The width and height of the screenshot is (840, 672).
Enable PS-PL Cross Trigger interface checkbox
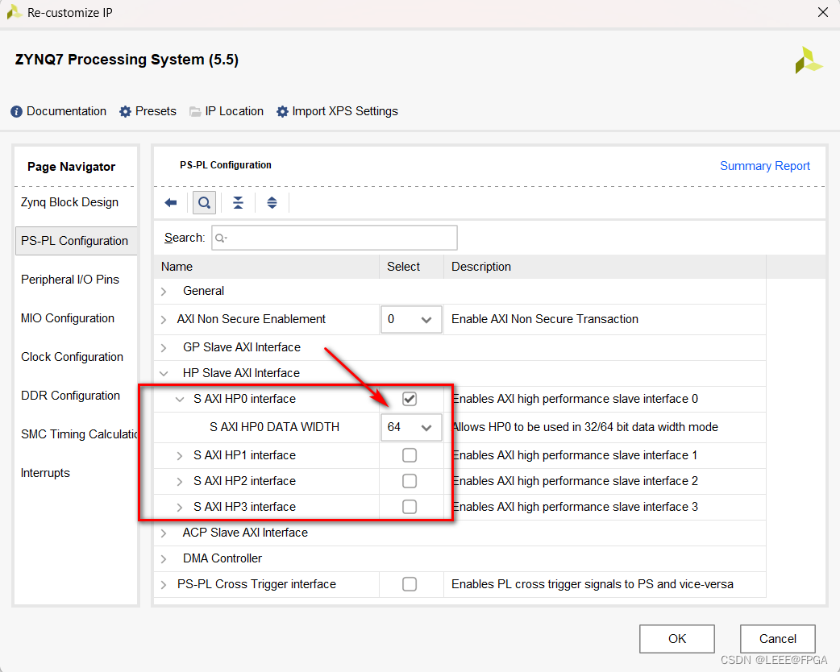point(410,584)
